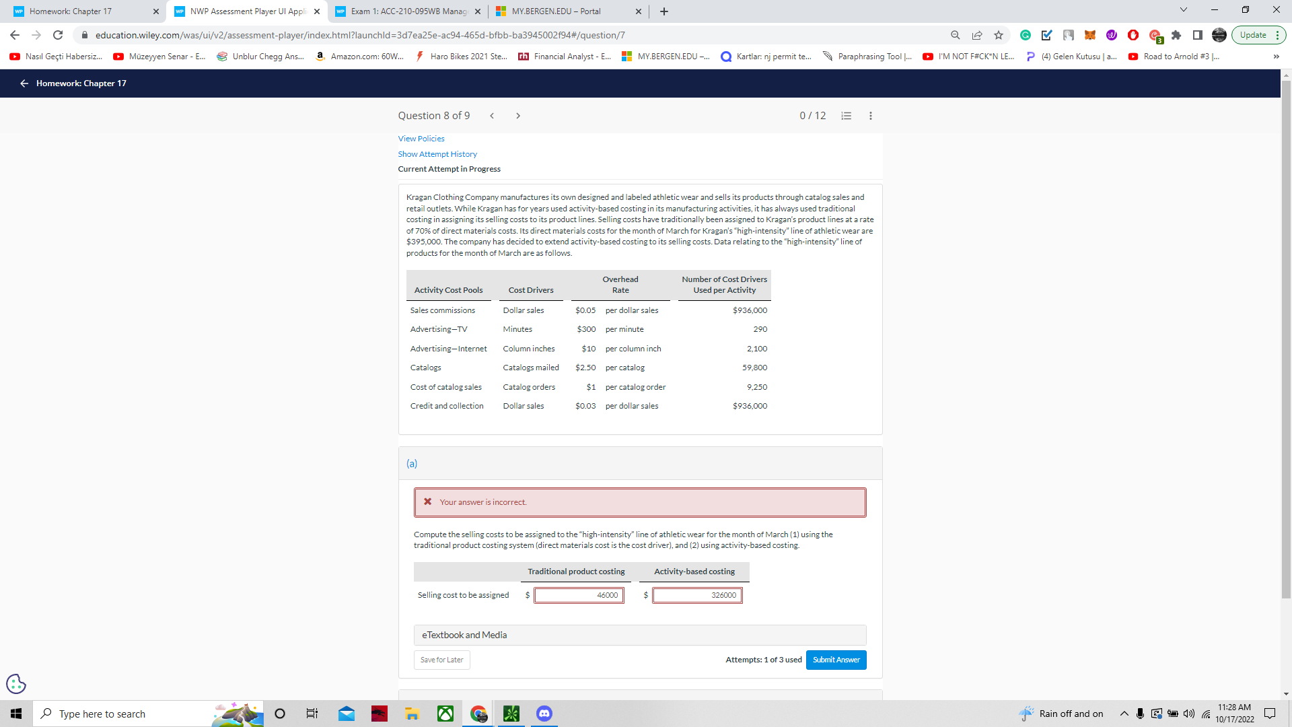The width and height of the screenshot is (1292, 727).
Task: Click the Save for Later button
Action: (x=441, y=660)
